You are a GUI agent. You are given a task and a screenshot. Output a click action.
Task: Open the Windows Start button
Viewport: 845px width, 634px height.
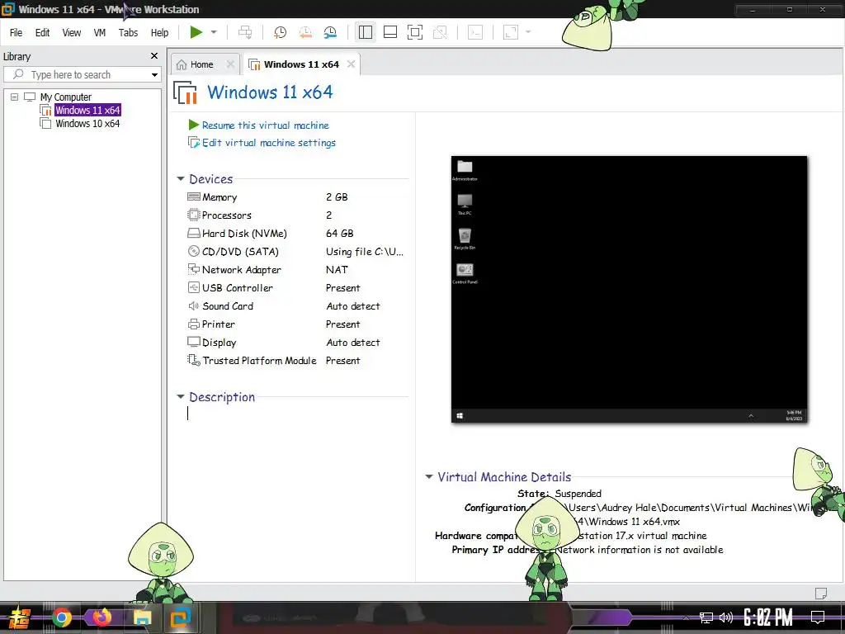[18, 617]
